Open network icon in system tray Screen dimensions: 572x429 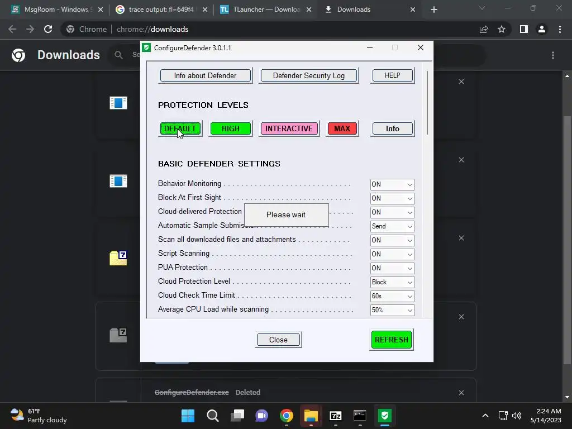(503, 416)
